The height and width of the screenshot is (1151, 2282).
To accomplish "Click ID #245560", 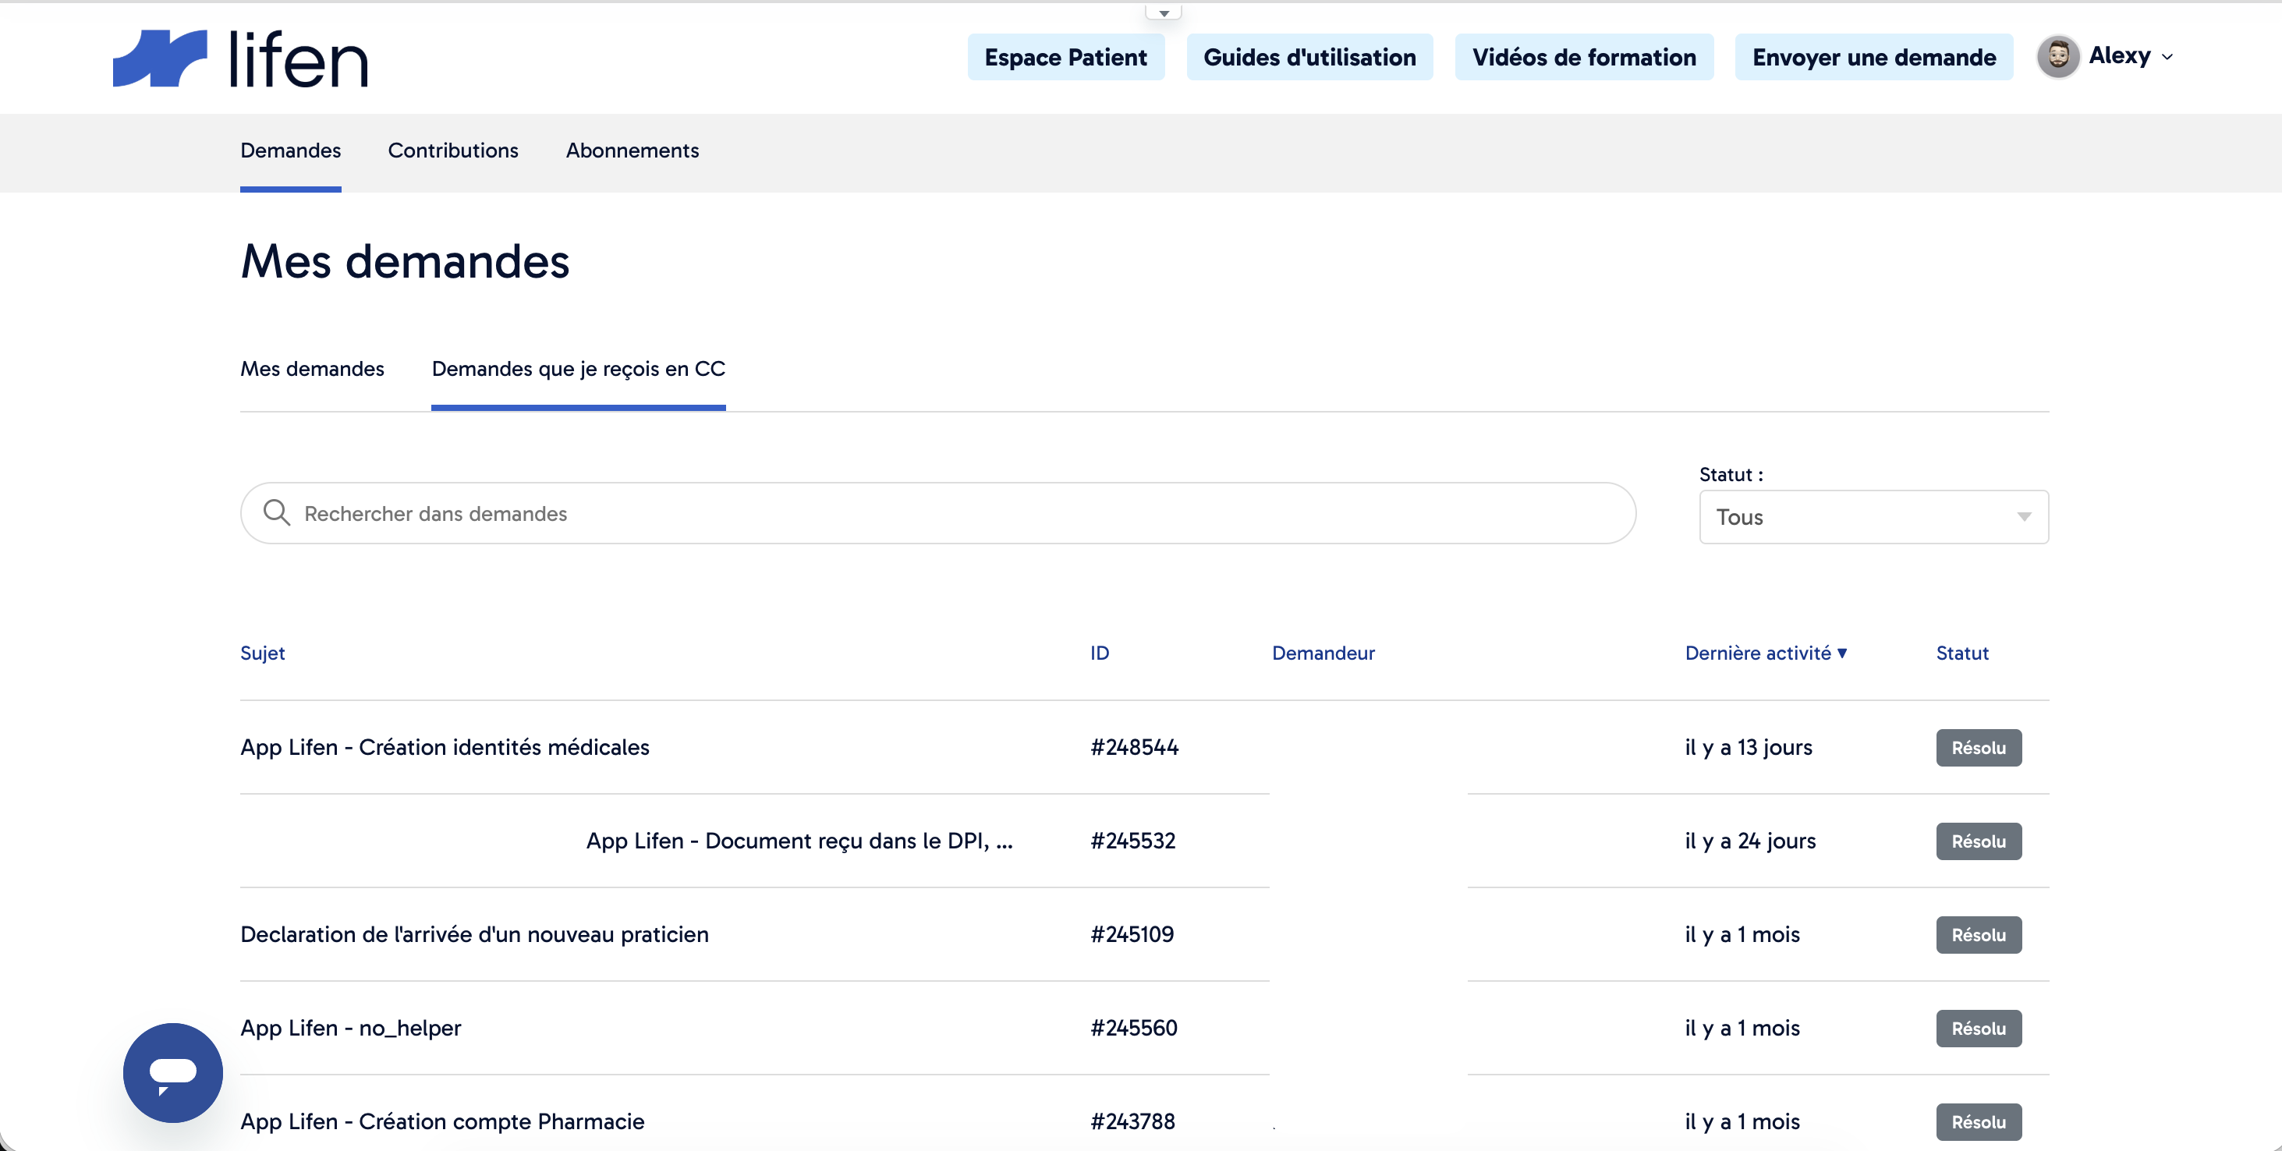I will [x=1133, y=1028].
